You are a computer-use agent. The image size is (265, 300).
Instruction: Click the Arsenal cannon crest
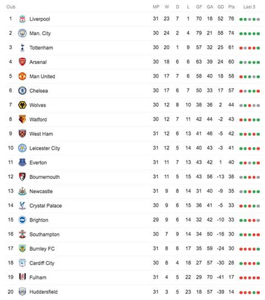[22, 62]
